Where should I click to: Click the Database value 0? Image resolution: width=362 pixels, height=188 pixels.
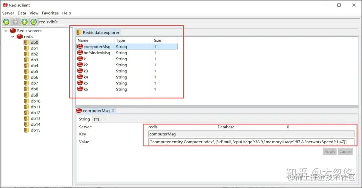pos(288,127)
